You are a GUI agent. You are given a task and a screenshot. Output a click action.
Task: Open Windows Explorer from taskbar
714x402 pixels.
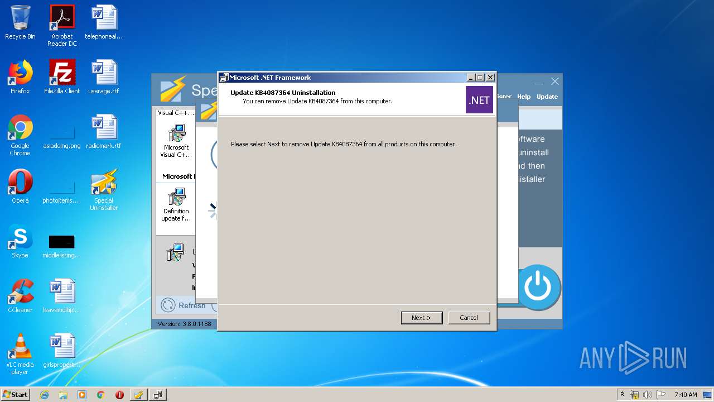pyautogui.click(x=63, y=395)
